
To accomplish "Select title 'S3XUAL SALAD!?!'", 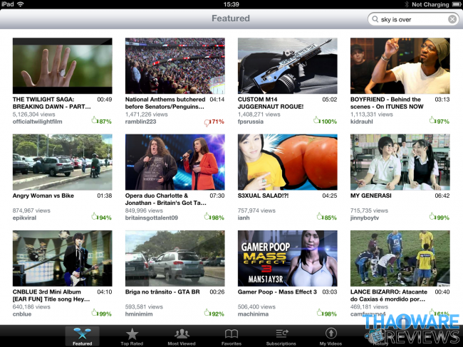I will pyautogui.click(x=263, y=196).
